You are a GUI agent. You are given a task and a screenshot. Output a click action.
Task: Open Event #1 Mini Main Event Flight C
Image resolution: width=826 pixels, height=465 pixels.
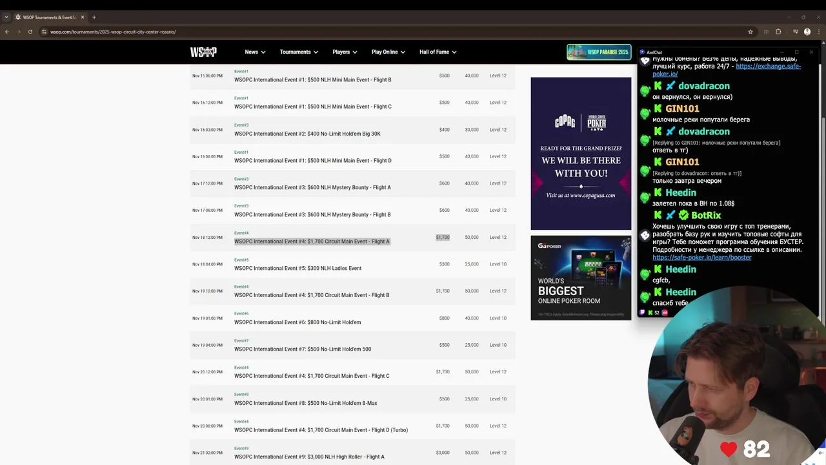312,107
